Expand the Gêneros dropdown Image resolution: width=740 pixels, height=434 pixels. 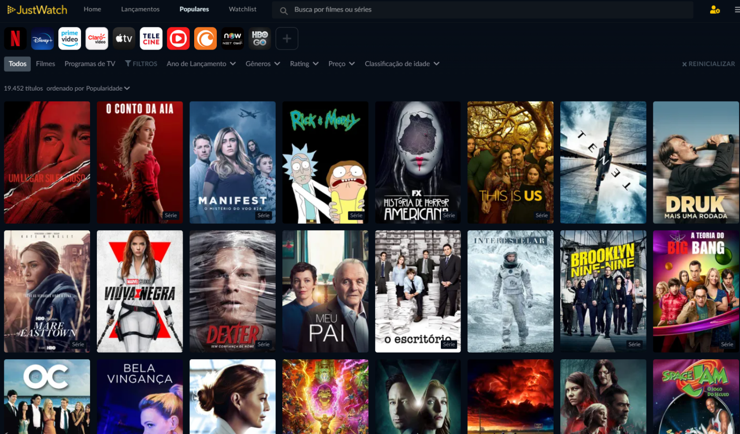(263, 64)
